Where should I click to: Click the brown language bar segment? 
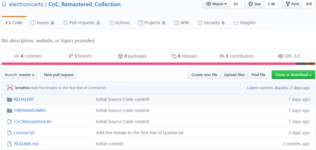(311, 64)
